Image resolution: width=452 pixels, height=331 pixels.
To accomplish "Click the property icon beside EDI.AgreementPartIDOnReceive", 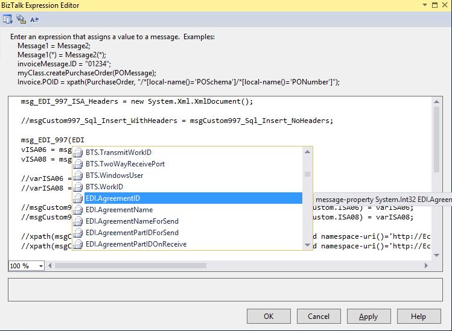I will click(x=78, y=244).
